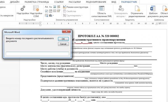
Task: Expand Блокировать авторов dropdown
Action: 121,11
